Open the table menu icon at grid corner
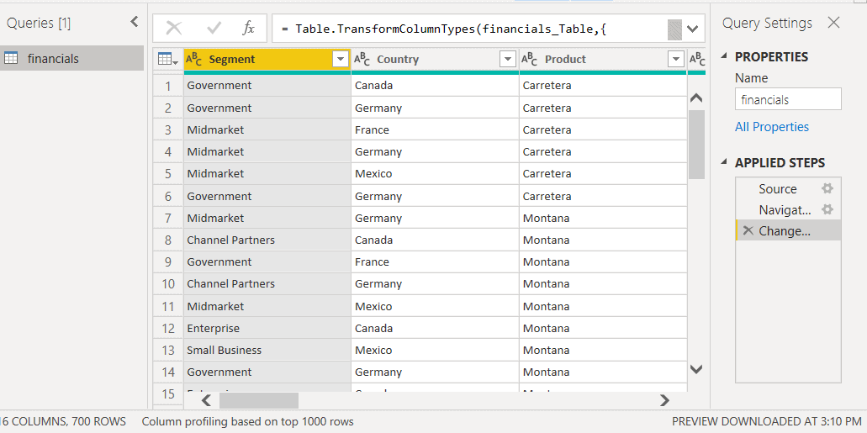867x433 pixels. pyautogui.click(x=167, y=59)
